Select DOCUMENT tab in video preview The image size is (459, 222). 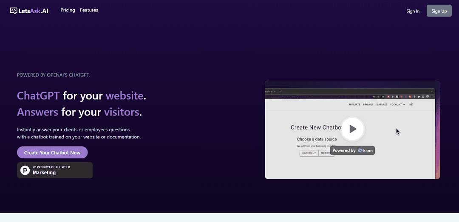(x=309, y=153)
